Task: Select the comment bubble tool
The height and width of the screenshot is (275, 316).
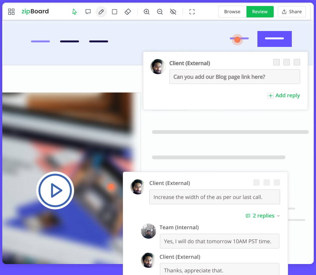Action: coord(88,12)
